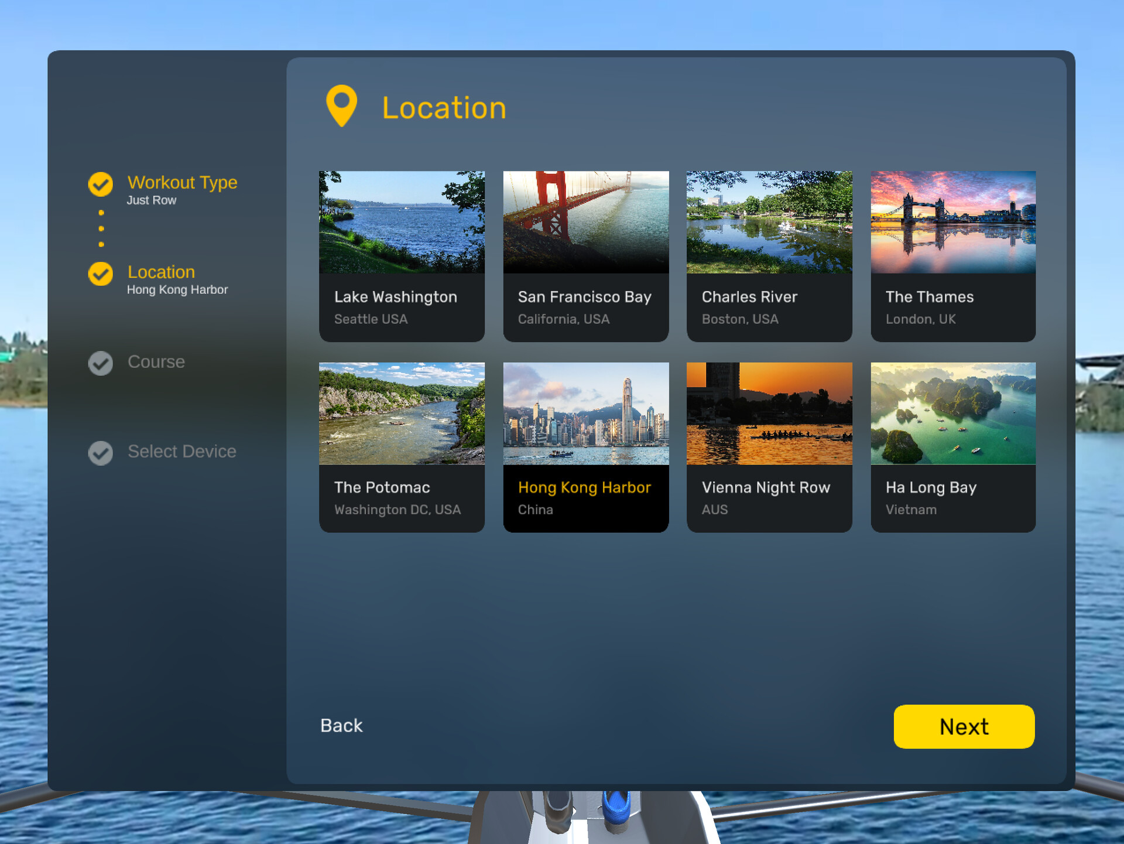Go Back to the previous step

point(341,726)
